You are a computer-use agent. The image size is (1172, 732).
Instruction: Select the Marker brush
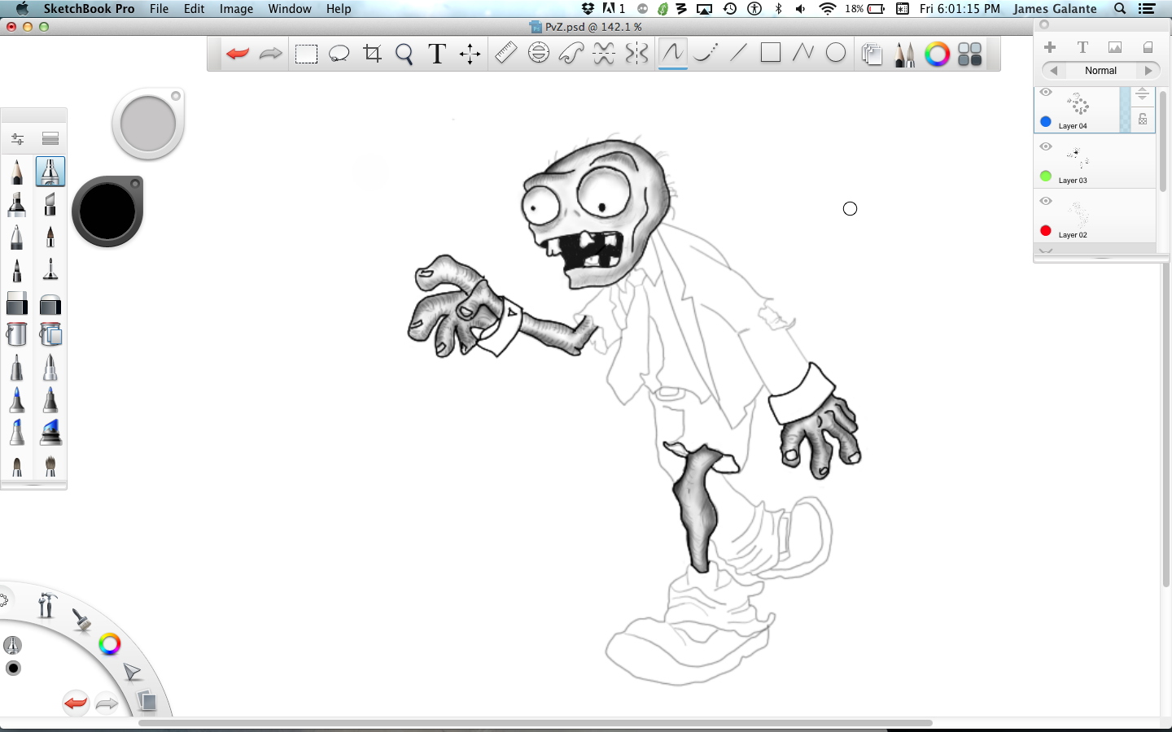[17, 204]
